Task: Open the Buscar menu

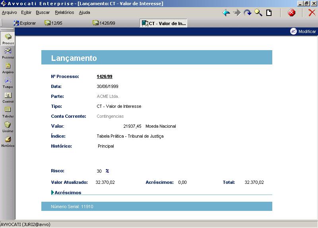Action: 43,13
